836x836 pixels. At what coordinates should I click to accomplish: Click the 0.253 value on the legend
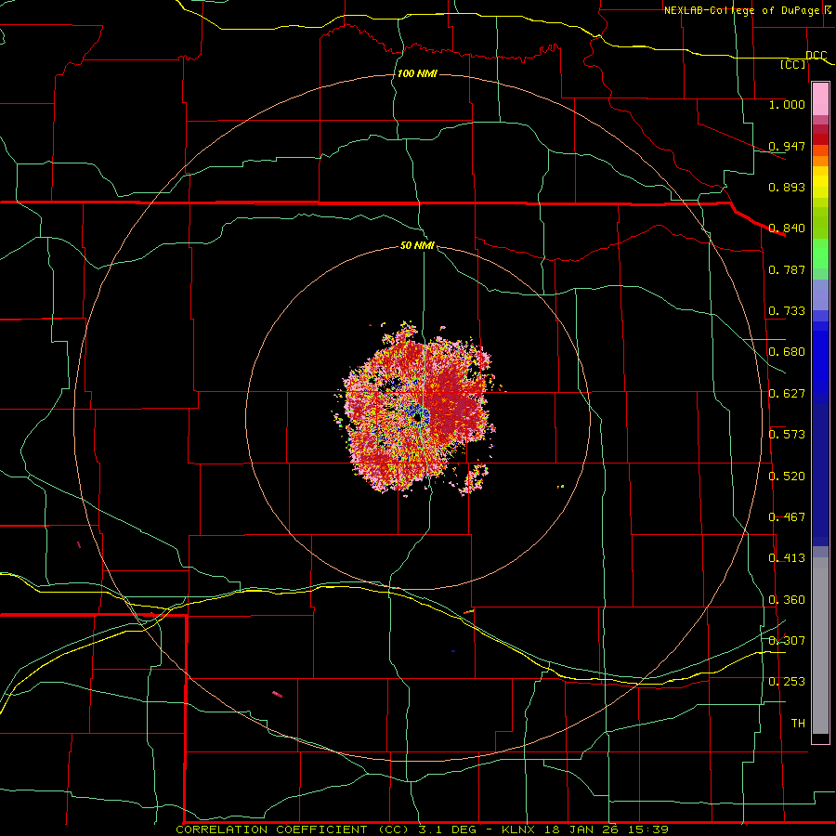[787, 682]
